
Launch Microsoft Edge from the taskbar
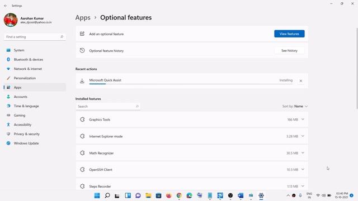pos(189,195)
